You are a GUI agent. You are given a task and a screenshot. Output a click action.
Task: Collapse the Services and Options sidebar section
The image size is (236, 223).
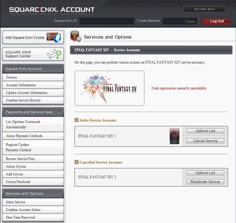(59, 194)
